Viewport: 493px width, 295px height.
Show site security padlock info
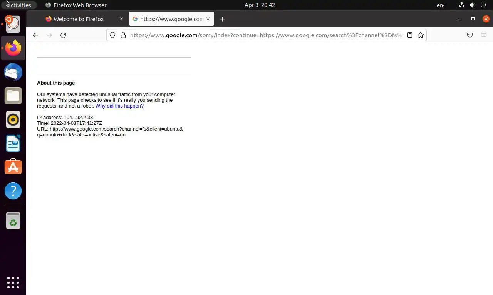(x=123, y=35)
